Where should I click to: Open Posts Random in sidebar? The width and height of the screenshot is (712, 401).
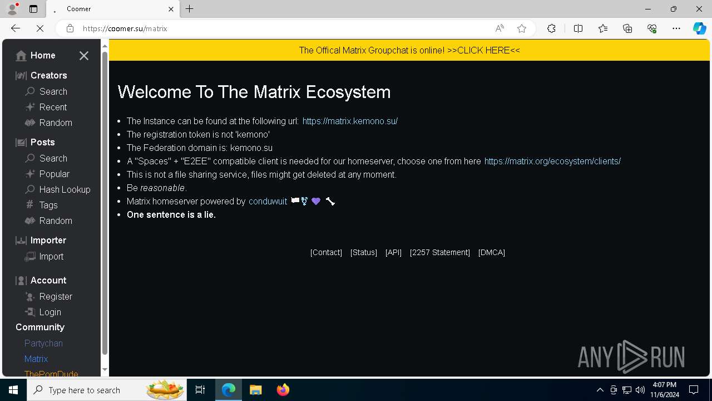coord(48,221)
